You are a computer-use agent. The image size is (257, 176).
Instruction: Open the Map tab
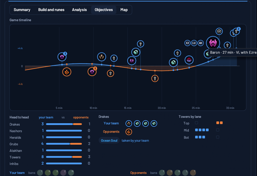[124, 10]
